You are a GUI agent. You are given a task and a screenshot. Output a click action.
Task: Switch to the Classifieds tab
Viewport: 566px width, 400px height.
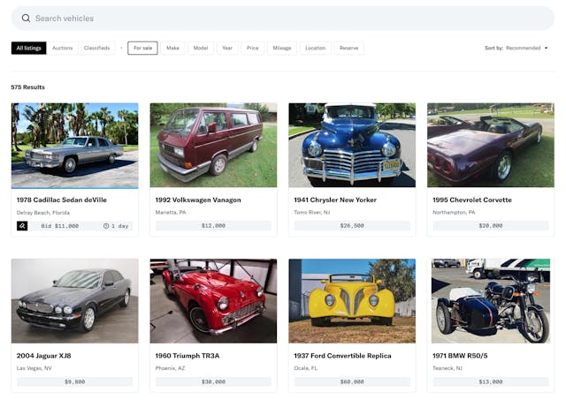(96, 48)
